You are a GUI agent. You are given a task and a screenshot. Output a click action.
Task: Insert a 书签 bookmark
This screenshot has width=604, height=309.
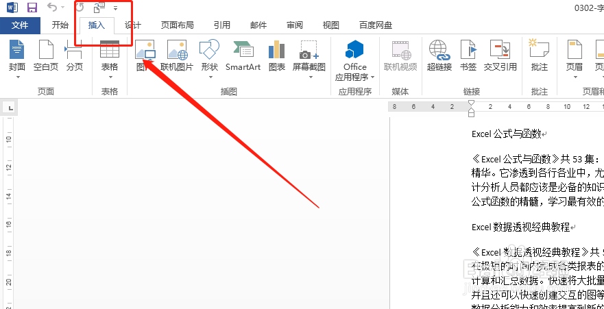coord(468,55)
